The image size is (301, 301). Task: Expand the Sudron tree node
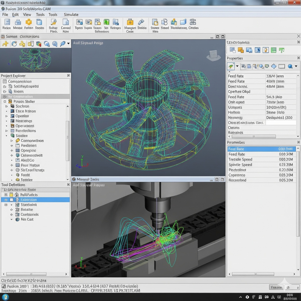coord(7,106)
